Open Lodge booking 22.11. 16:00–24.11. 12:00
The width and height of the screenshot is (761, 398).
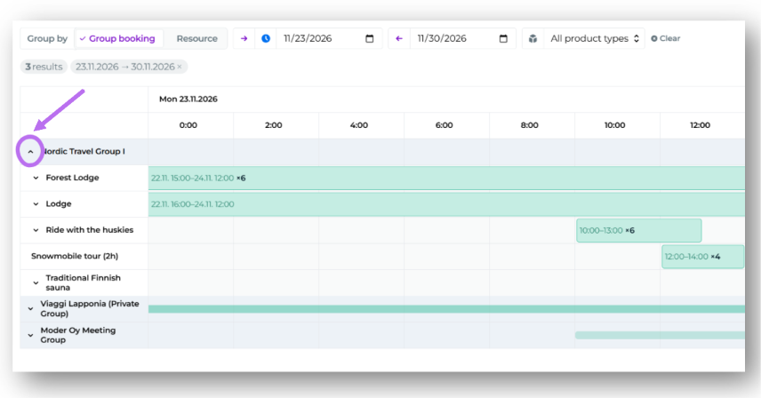446,204
